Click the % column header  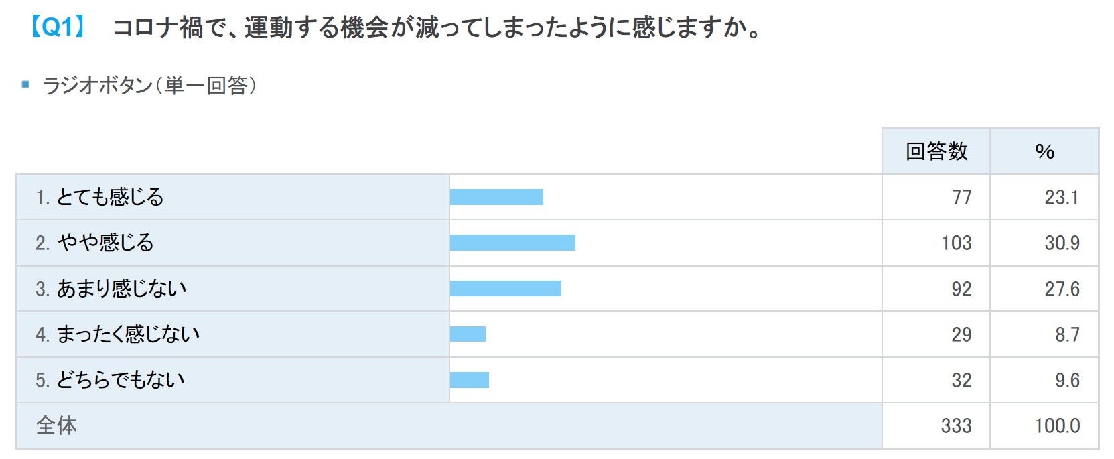coord(1044,151)
